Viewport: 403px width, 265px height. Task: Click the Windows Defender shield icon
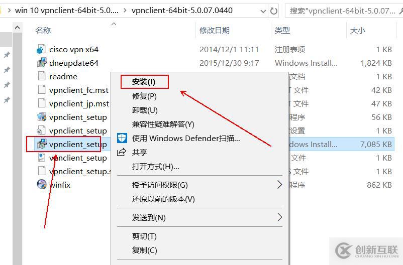122,138
